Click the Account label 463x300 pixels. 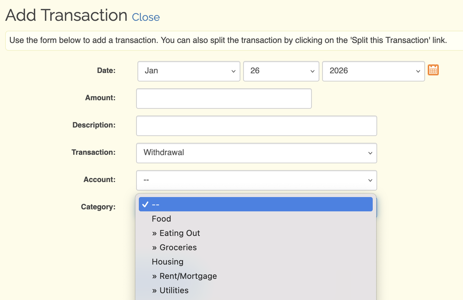point(100,180)
